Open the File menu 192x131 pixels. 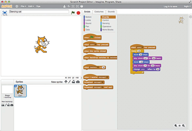click(23, 6)
